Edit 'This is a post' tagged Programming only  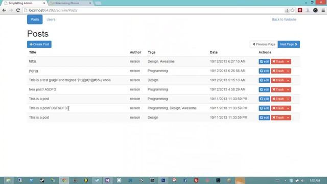(264, 99)
